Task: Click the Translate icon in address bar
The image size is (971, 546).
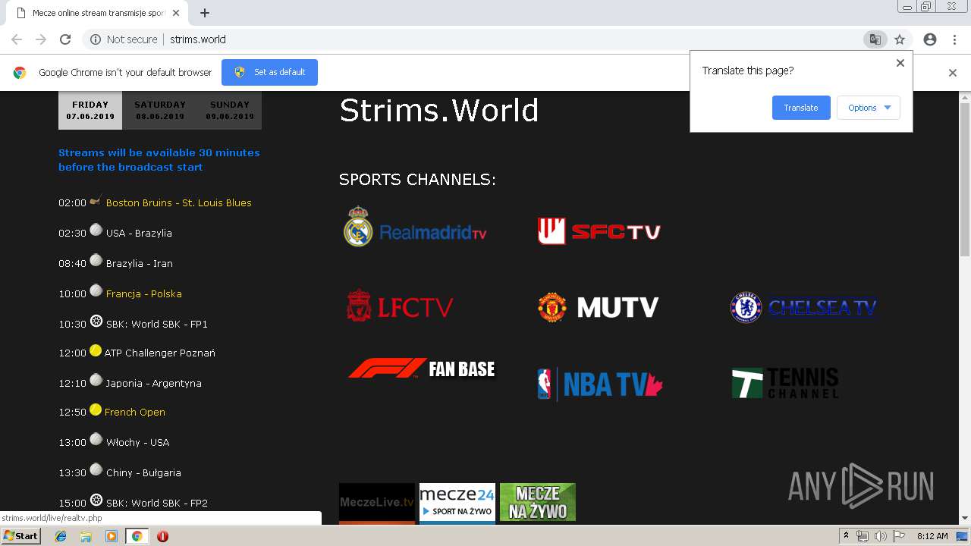Action: [x=875, y=39]
